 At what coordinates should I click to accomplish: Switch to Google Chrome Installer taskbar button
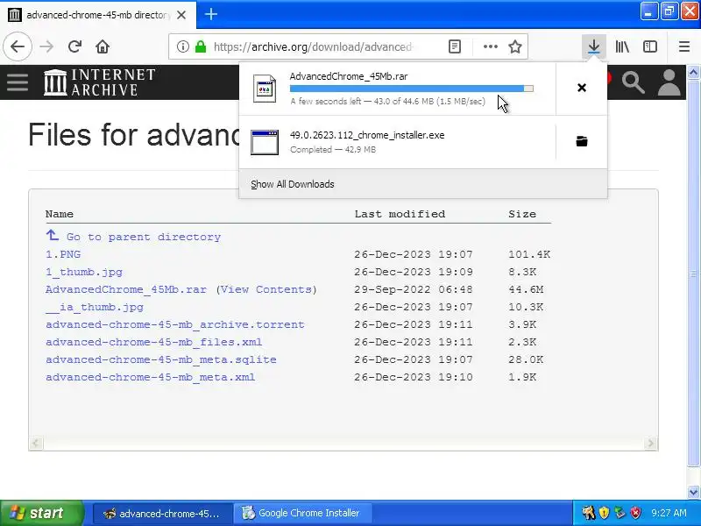point(302,513)
